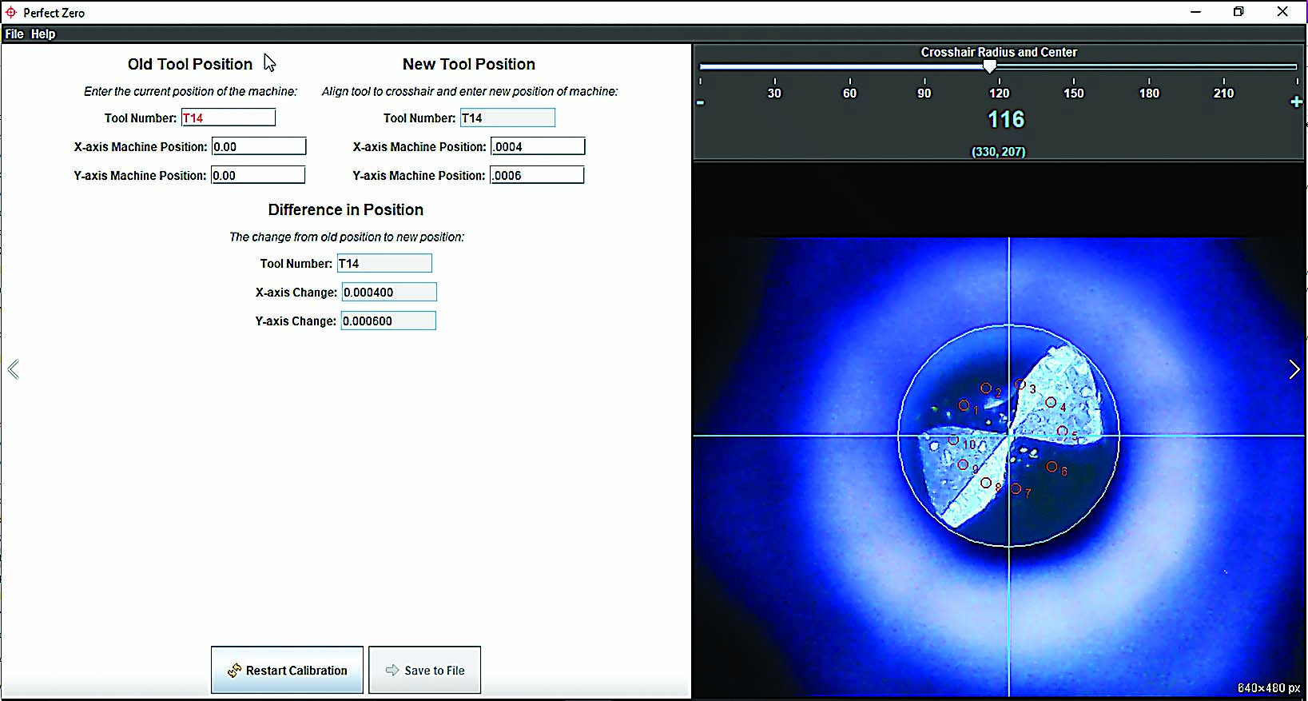Click the Difference in Position heading

click(x=346, y=209)
